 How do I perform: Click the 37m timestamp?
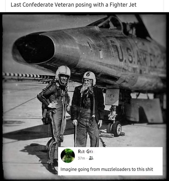pyautogui.click(x=81, y=158)
